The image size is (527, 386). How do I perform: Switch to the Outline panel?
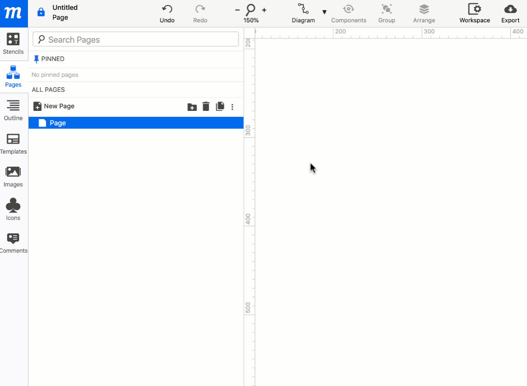point(13,110)
